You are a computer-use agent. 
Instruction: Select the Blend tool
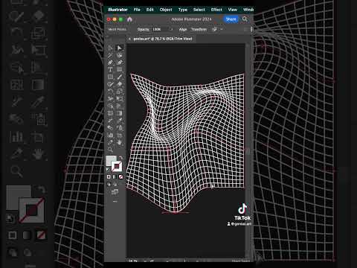click(110, 128)
